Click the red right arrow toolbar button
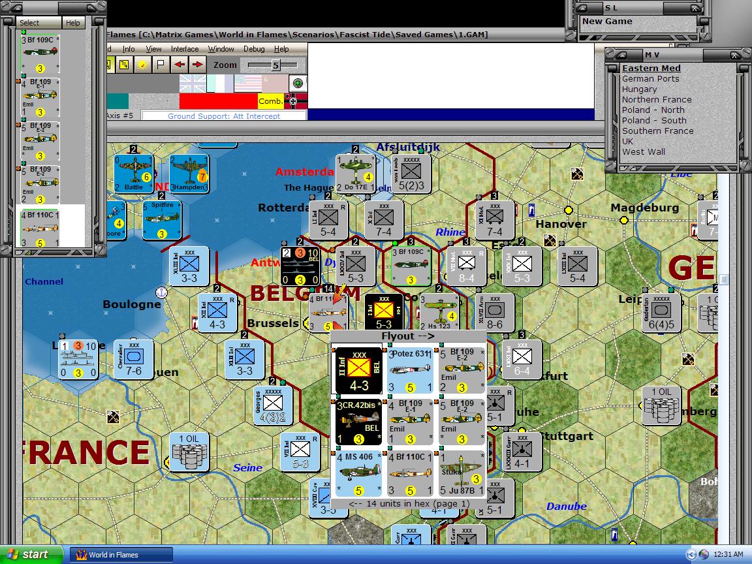Image resolution: width=752 pixels, height=564 pixels. tap(197, 64)
